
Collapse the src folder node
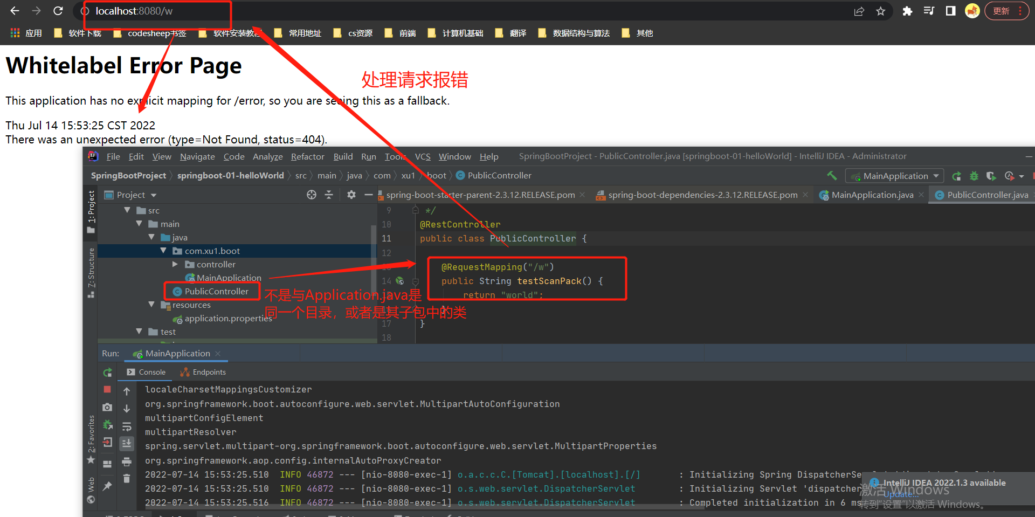coord(127,210)
